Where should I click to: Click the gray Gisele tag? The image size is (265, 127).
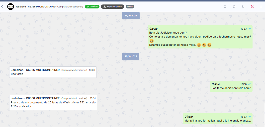[x=130, y=6]
